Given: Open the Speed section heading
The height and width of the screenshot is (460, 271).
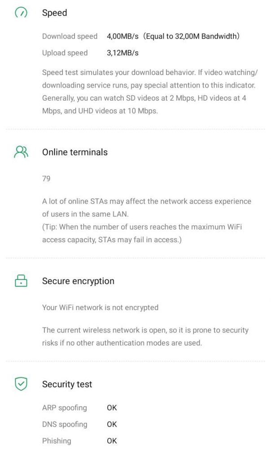Looking at the screenshot, I should (x=54, y=13).
